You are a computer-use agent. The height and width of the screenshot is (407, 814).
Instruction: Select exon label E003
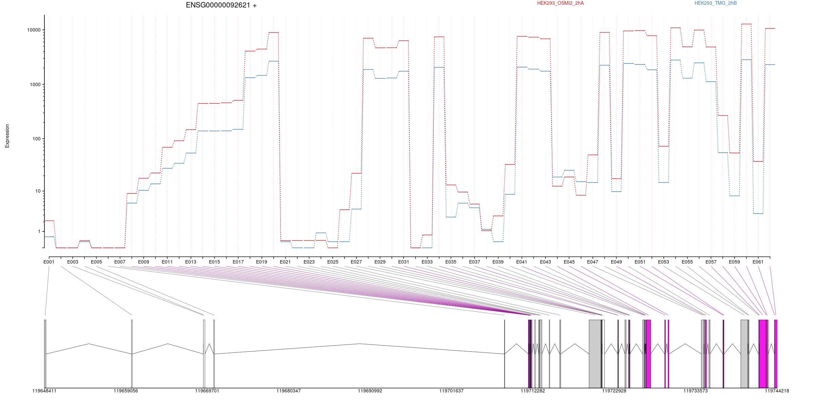(73, 262)
